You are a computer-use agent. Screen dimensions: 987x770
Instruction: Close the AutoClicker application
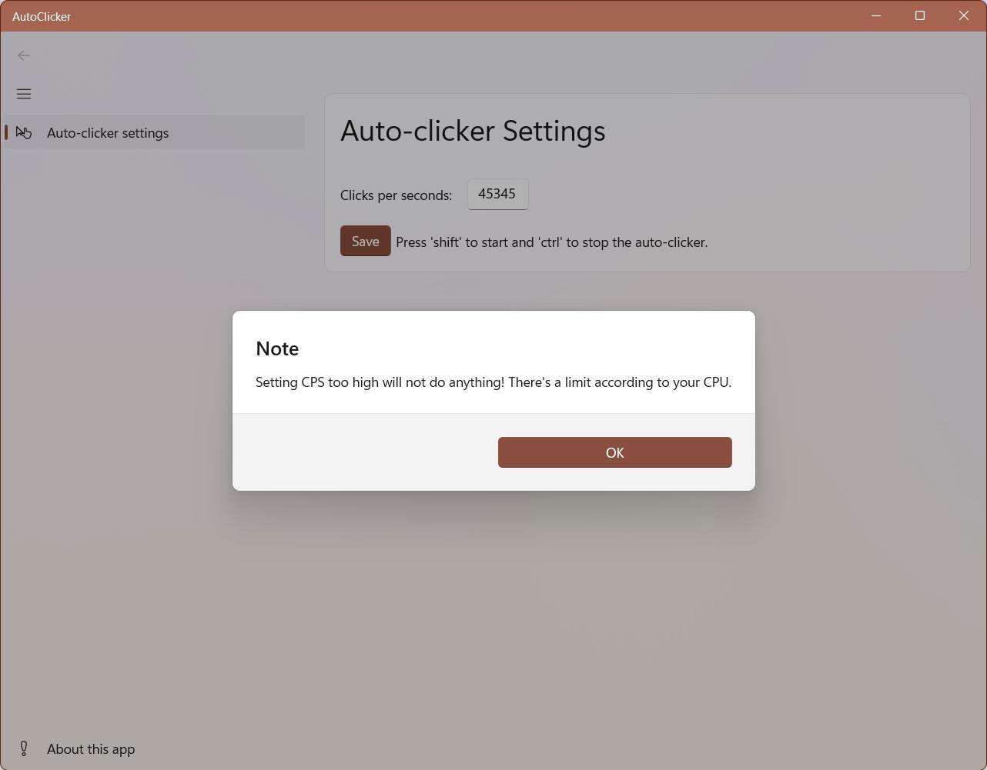point(964,15)
